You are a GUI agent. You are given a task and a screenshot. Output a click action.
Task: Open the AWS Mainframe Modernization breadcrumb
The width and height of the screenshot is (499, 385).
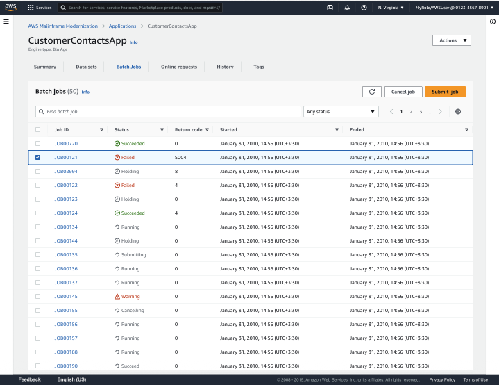coord(62,26)
